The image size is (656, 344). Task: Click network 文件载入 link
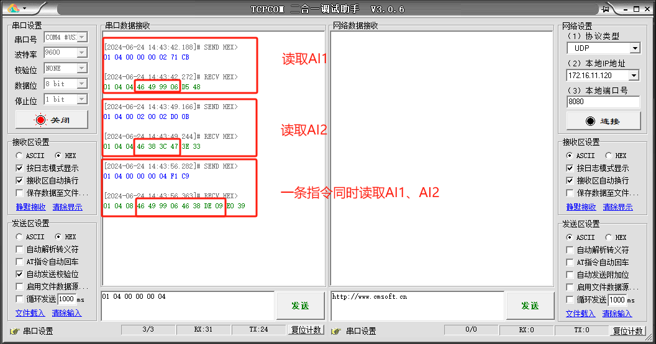(x=581, y=314)
